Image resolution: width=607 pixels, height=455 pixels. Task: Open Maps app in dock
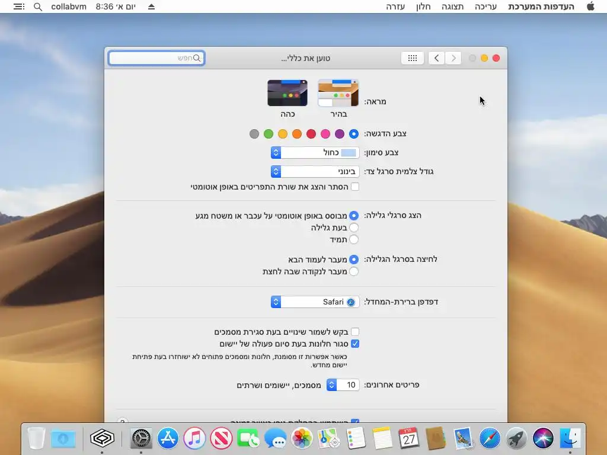point(328,438)
